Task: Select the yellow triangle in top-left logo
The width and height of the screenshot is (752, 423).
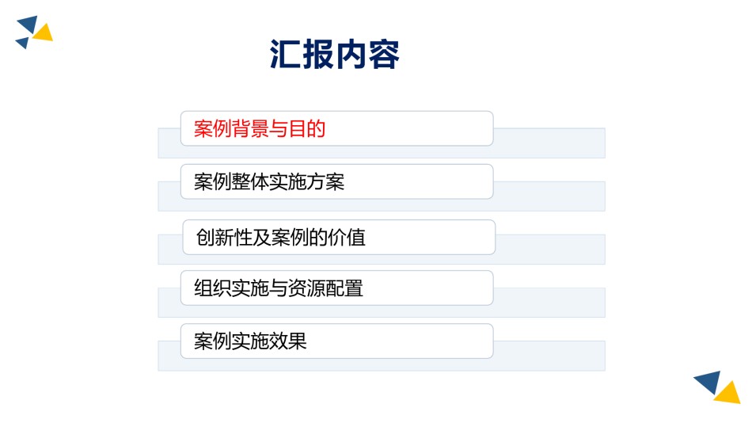Action: [44, 32]
